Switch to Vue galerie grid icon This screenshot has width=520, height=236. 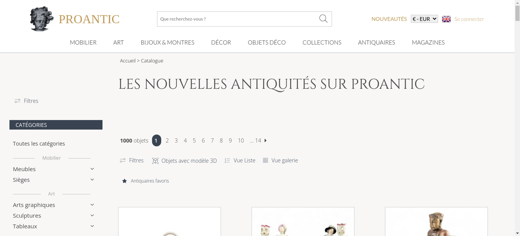pos(265,160)
